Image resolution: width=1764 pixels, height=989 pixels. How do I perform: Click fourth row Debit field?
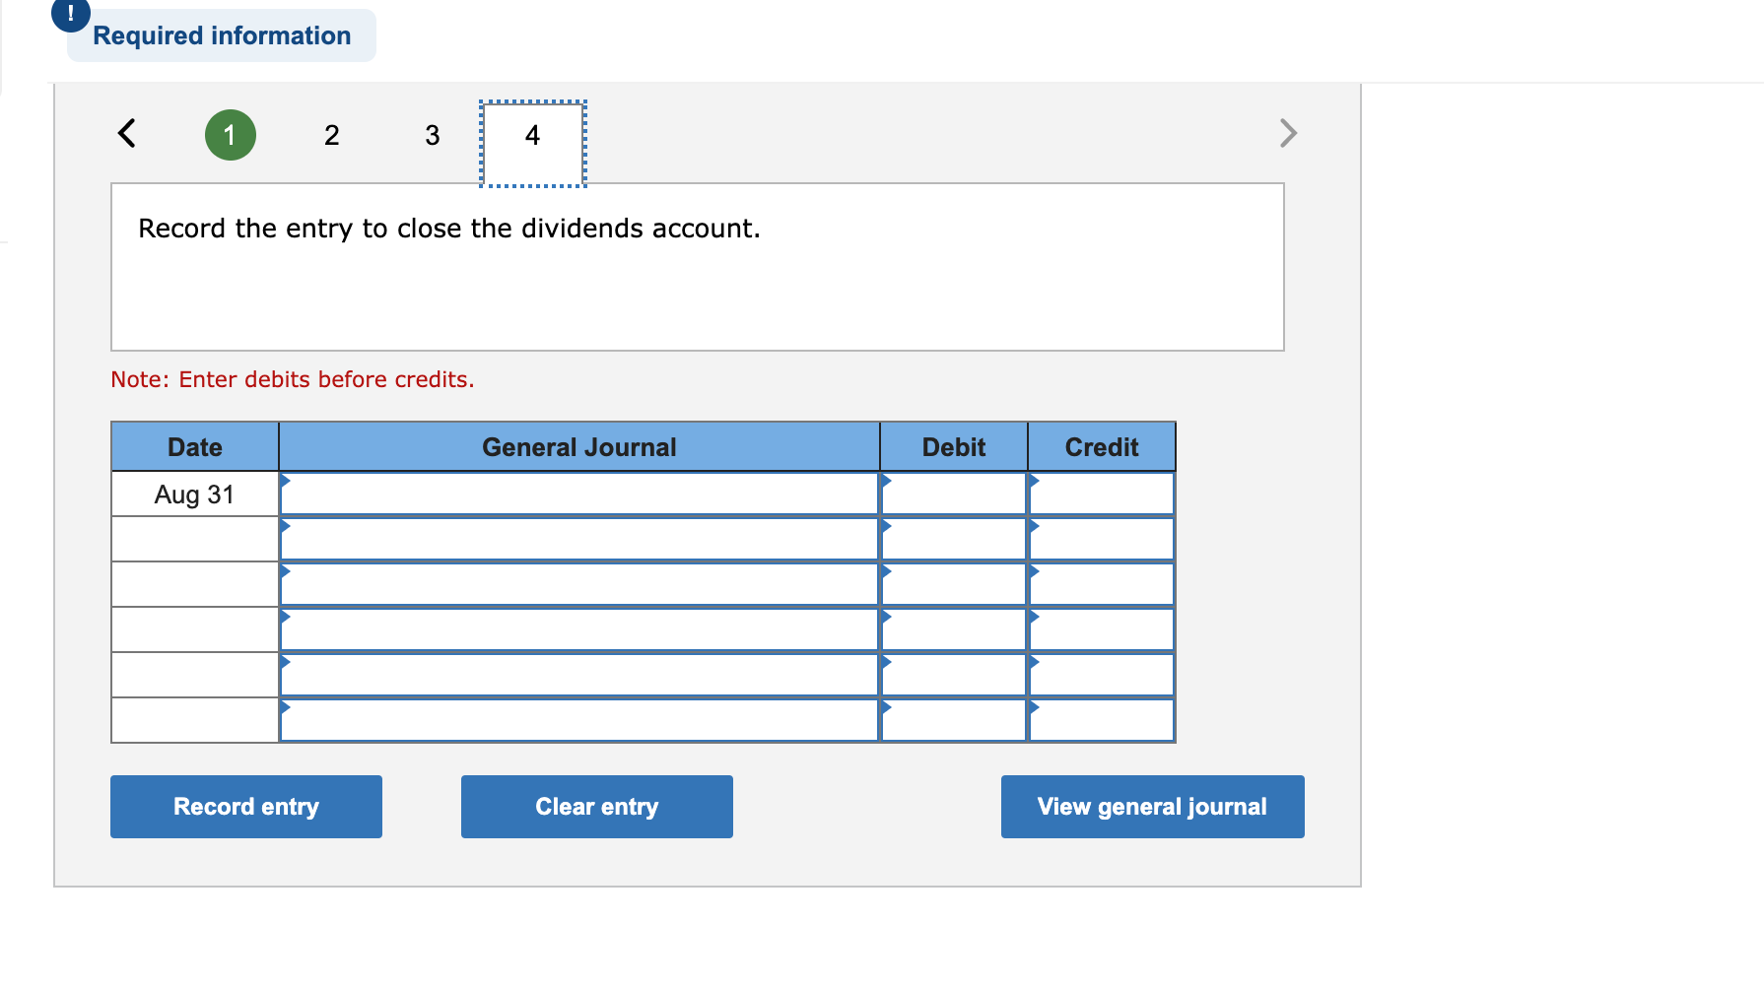954,629
